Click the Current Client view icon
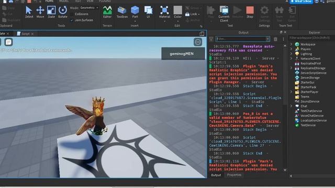Screen dimensions: 335x188 [224, 10]
